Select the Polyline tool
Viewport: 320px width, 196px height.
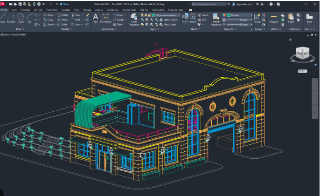tap(11, 18)
